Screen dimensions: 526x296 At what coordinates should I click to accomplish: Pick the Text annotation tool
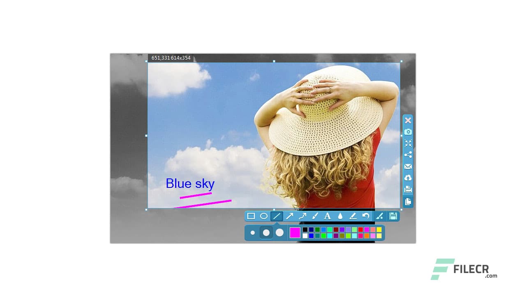coord(328,216)
